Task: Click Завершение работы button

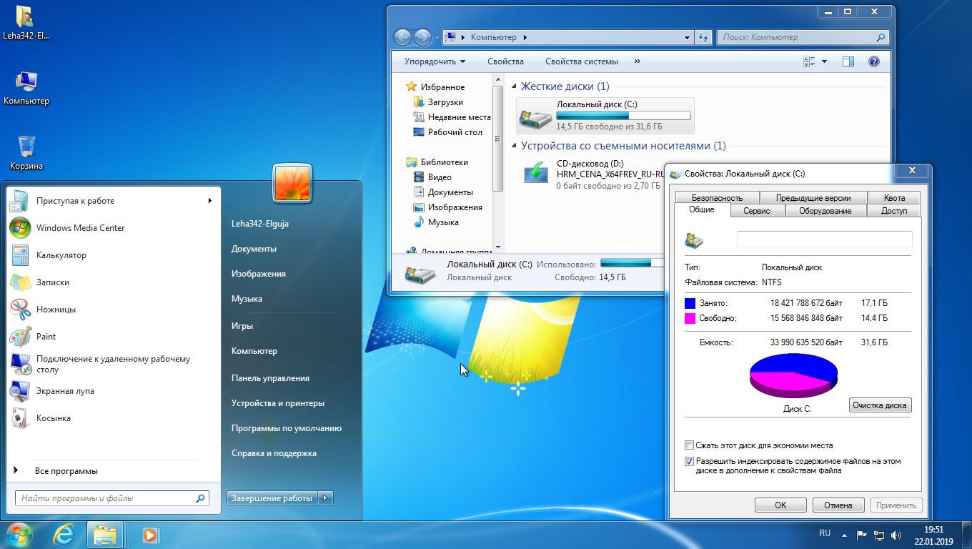Action: pyautogui.click(x=272, y=498)
